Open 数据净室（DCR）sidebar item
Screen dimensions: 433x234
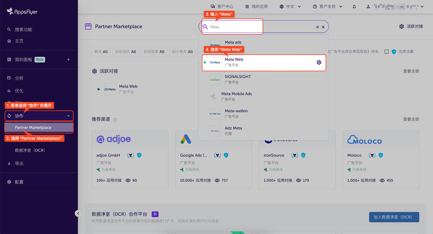30,150
